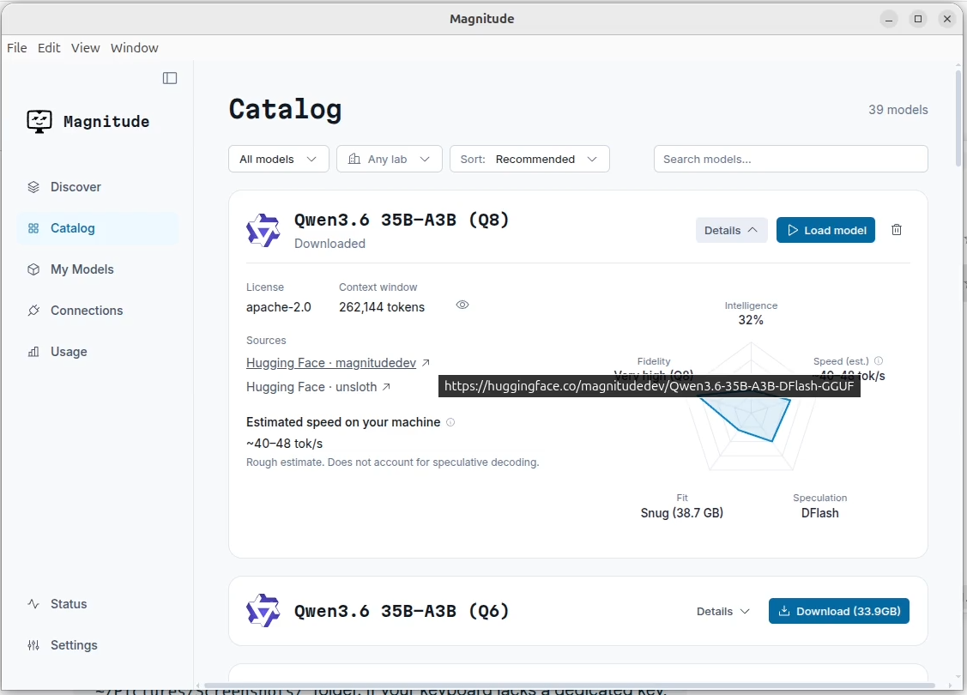This screenshot has height=695, width=967.
Task: Focus the Search models field
Action: [790, 159]
